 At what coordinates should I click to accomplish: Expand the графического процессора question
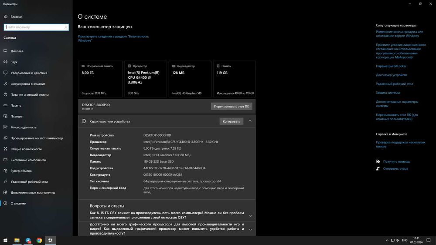250,229
